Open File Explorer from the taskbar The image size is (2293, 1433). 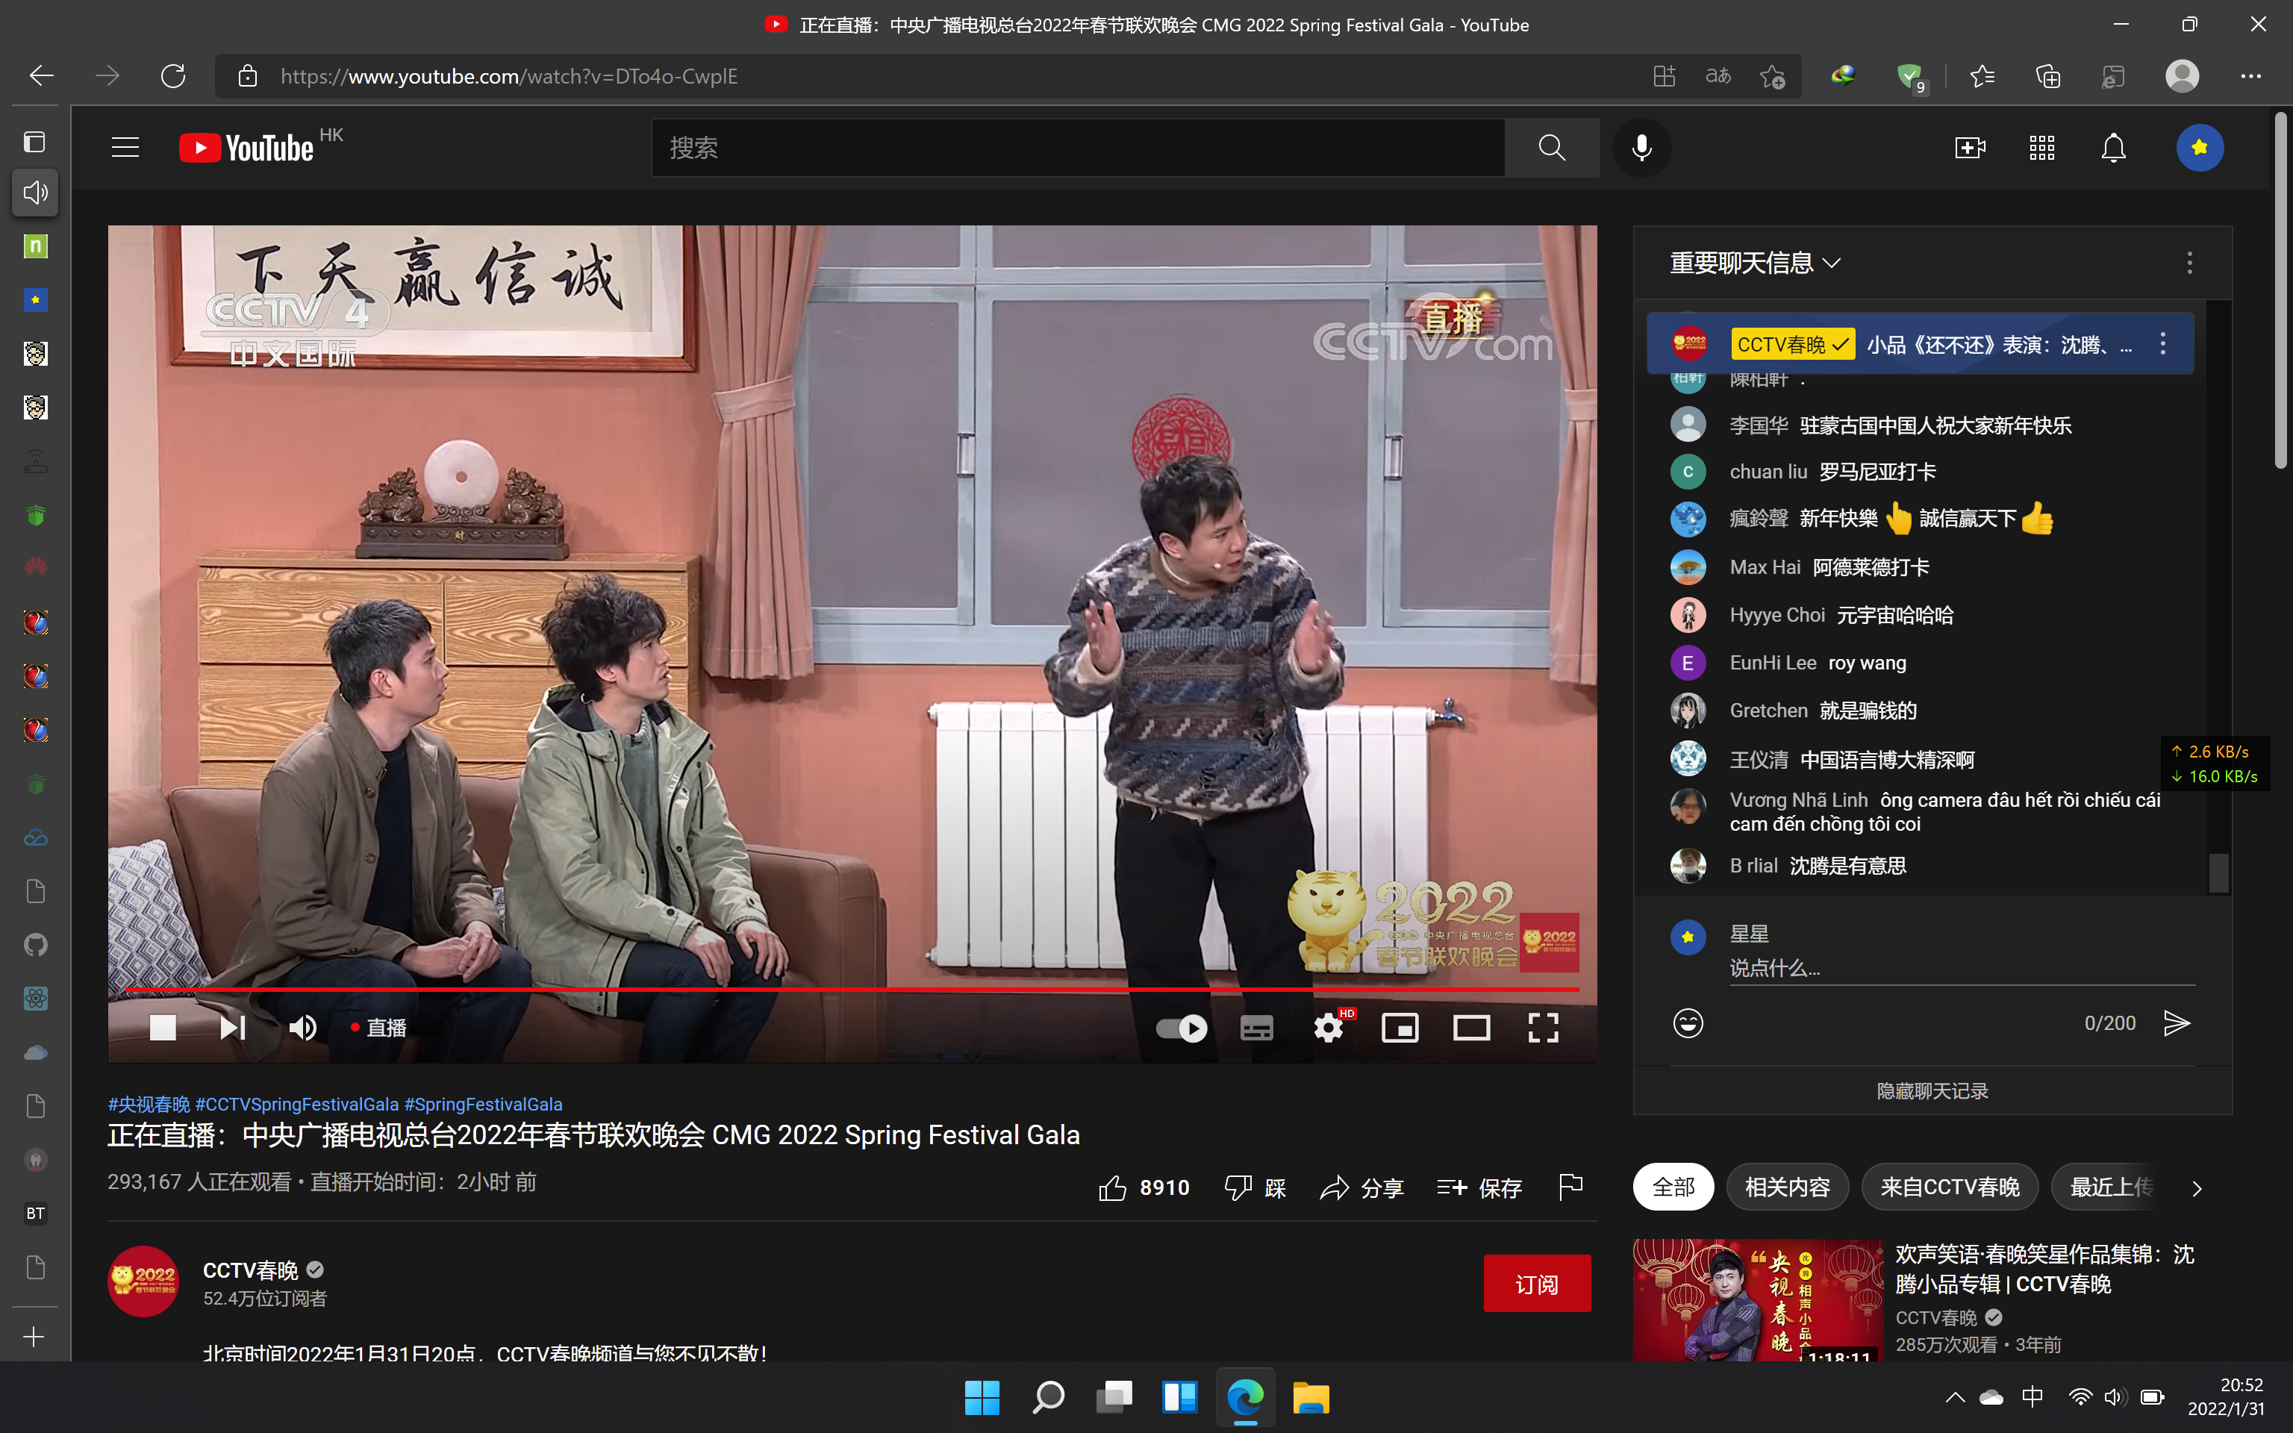click(1311, 1398)
